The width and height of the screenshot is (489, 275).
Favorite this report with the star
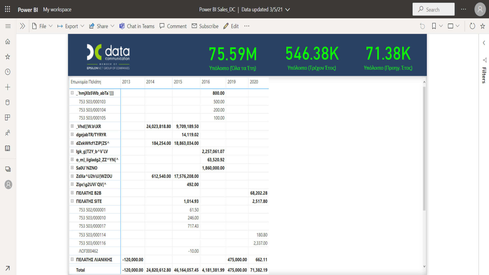(483, 26)
